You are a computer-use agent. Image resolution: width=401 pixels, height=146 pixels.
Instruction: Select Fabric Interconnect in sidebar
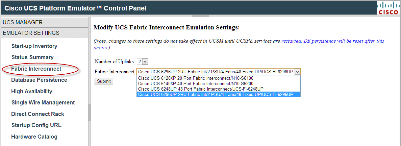point(36,69)
